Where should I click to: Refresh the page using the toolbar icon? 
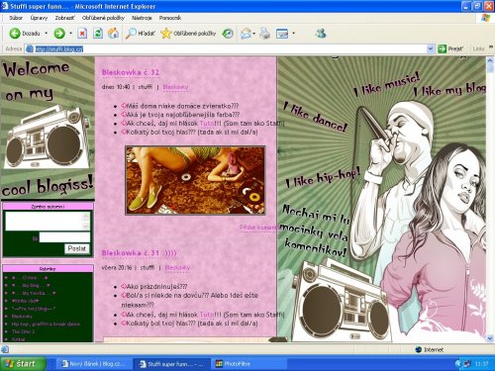tap(98, 33)
